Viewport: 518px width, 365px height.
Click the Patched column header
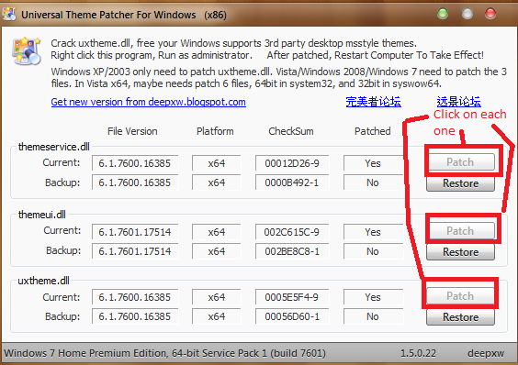373,131
